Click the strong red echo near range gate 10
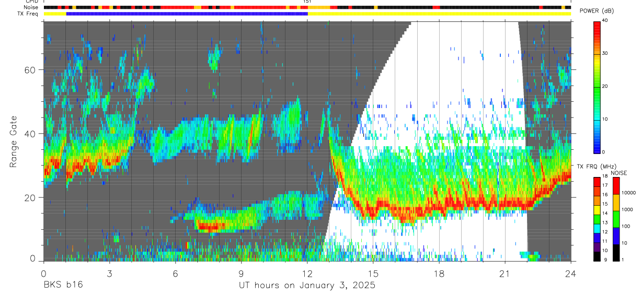This screenshot has height=296, width=642. 210,227
